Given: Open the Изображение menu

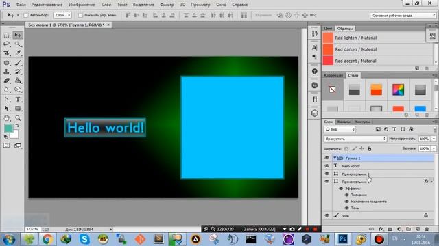Looking at the screenshot, I should click(82, 5).
